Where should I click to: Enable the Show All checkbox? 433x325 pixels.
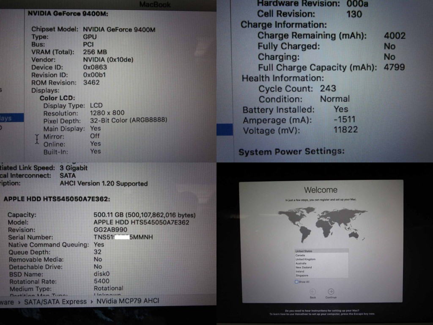pyautogui.click(x=296, y=282)
